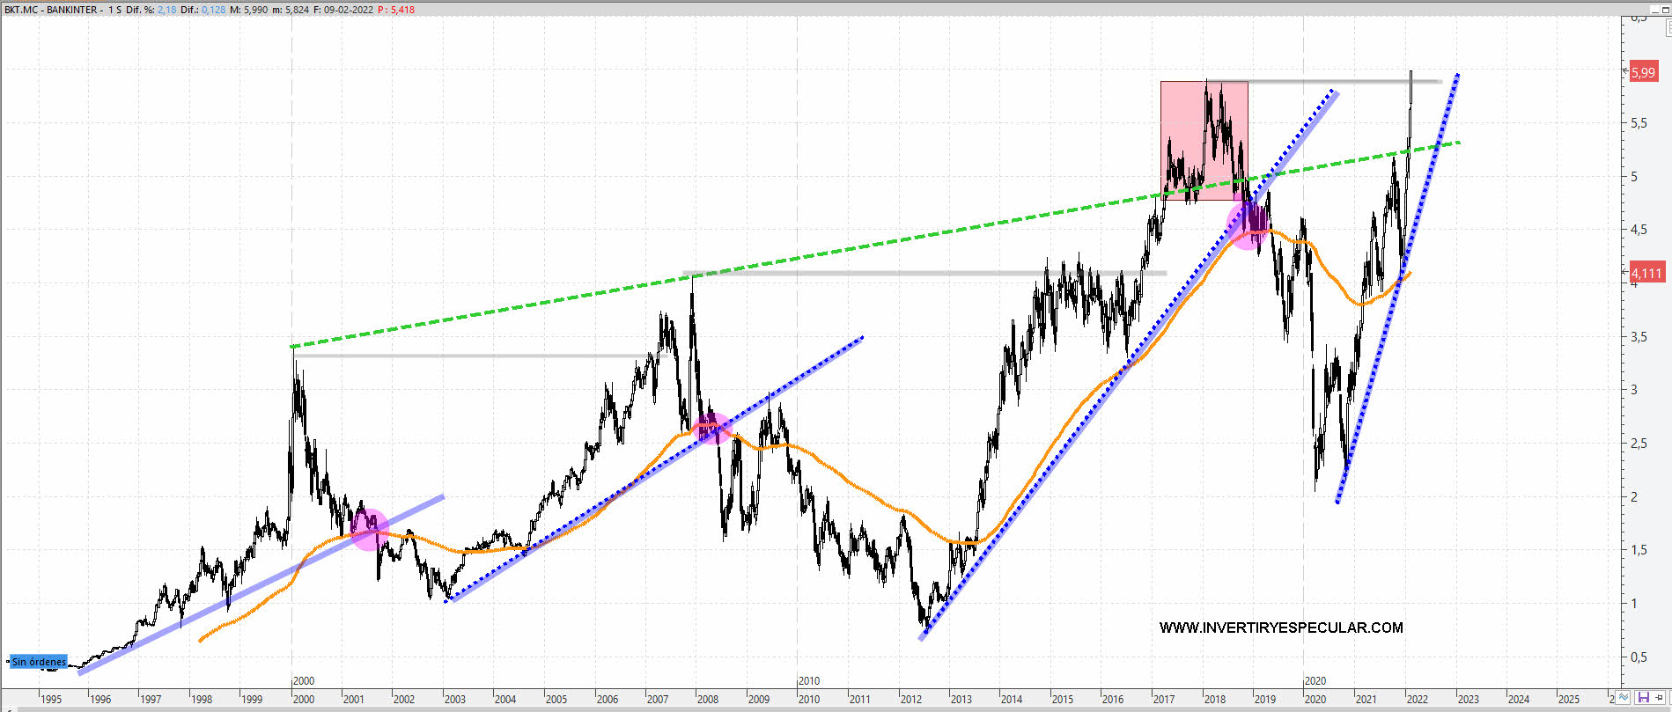Click the purple save chart icon
Viewport: 1672px width, 712px height.
point(1643,697)
